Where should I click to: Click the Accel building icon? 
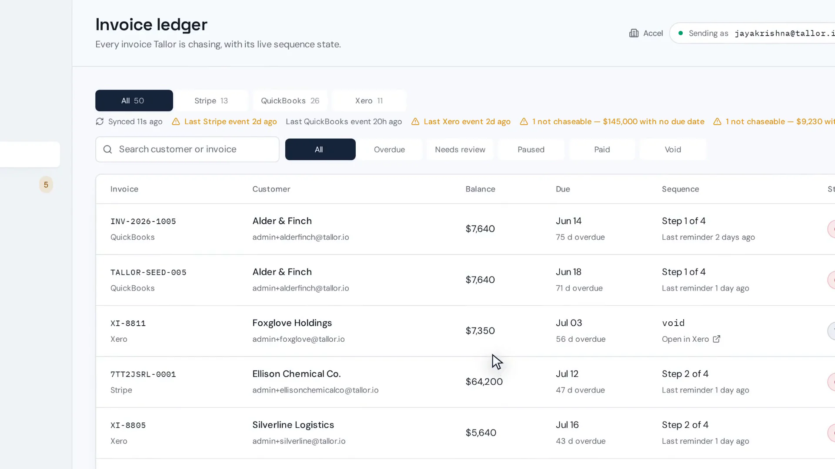tap(634, 33)
